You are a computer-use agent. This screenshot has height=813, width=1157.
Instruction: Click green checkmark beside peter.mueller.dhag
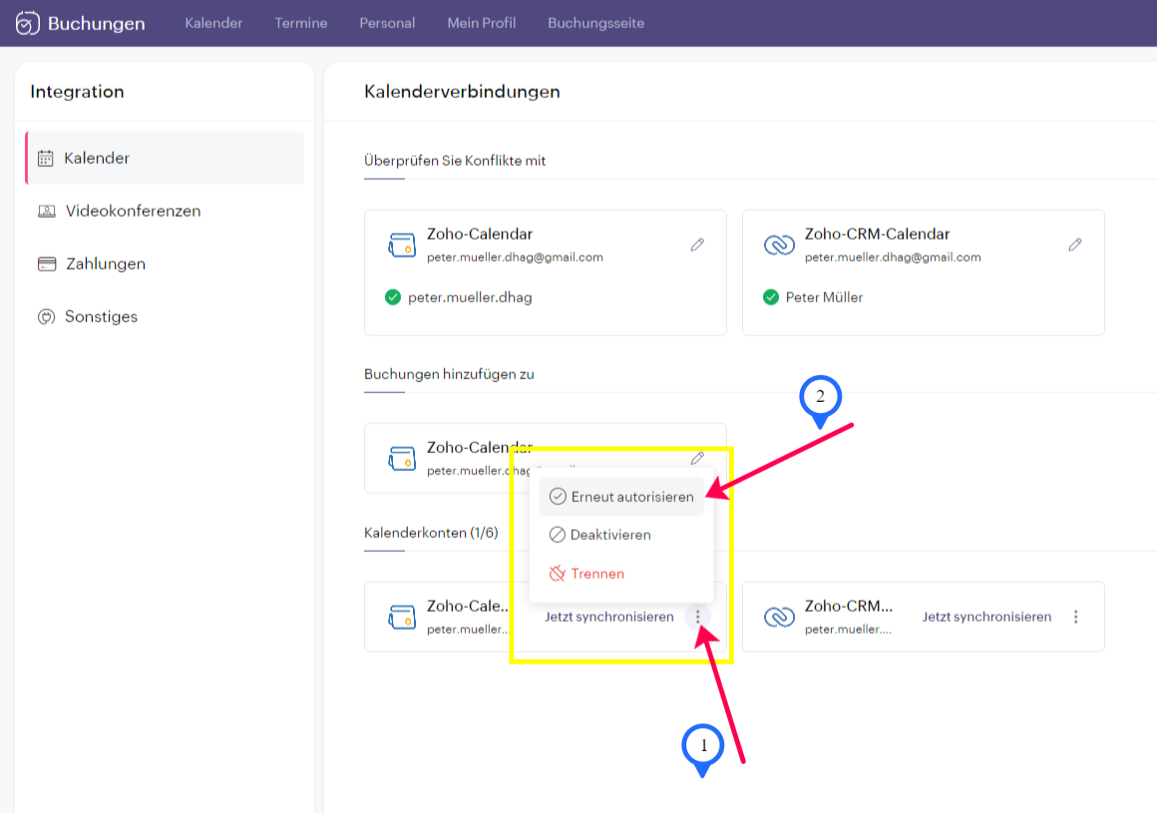pos(393,297)
